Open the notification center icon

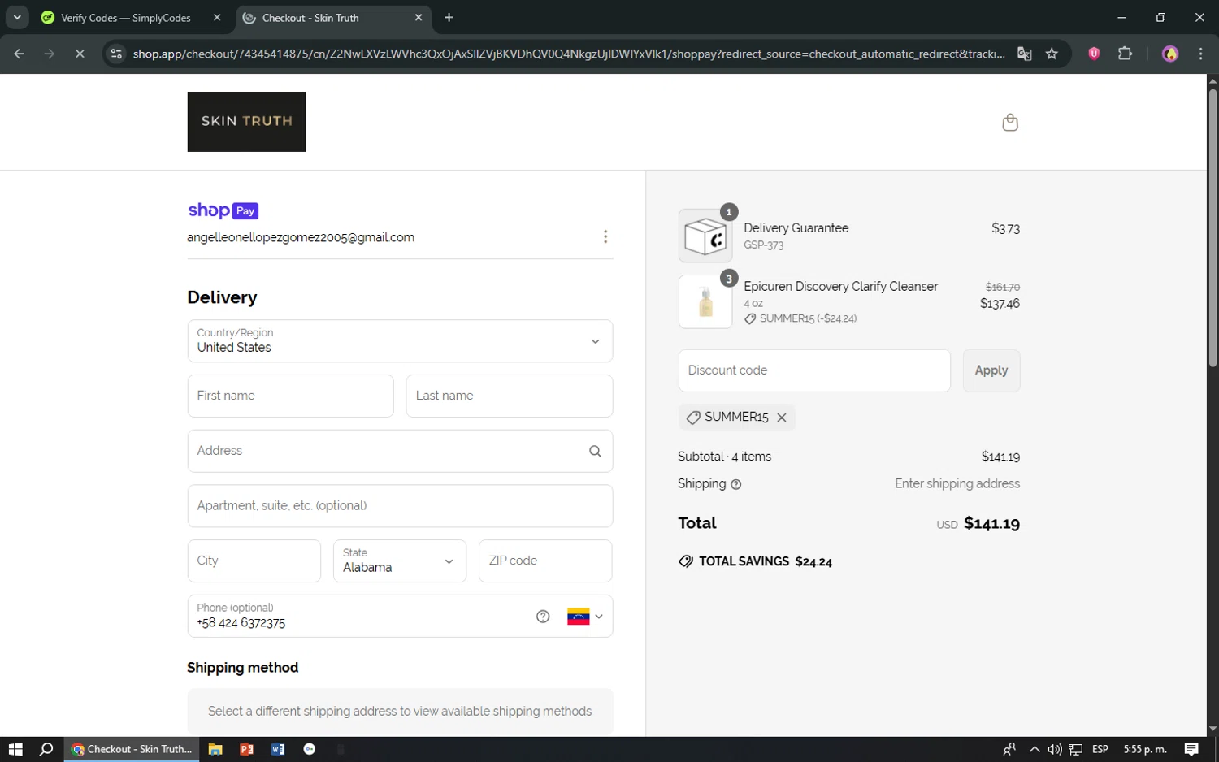tap(1191, 749)
